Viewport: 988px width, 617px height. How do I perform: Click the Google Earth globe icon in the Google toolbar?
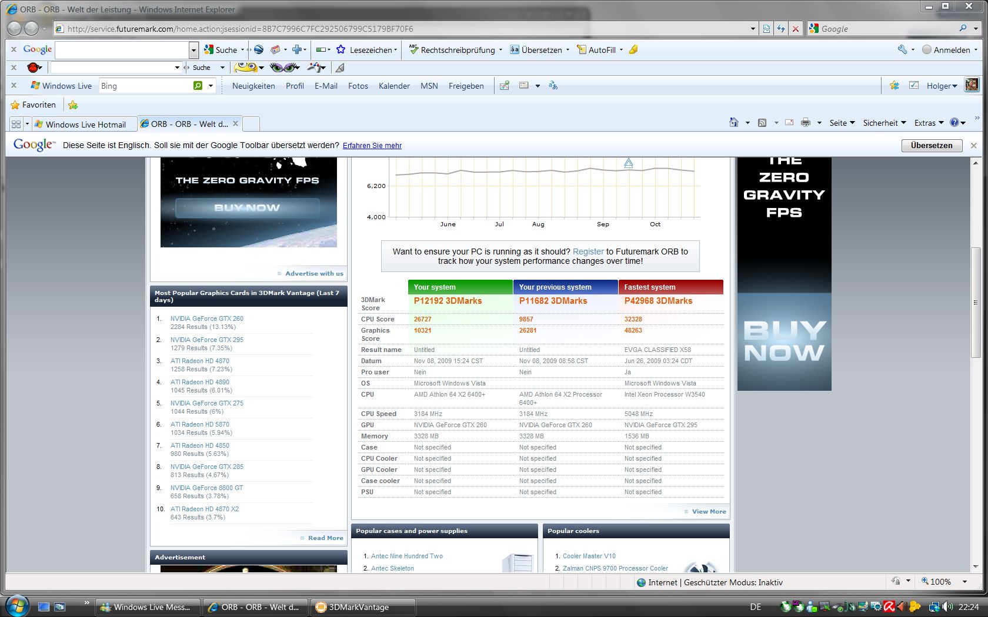pos(259,50)
